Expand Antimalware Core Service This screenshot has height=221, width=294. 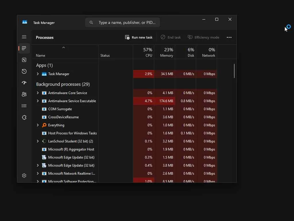[38, 93]
